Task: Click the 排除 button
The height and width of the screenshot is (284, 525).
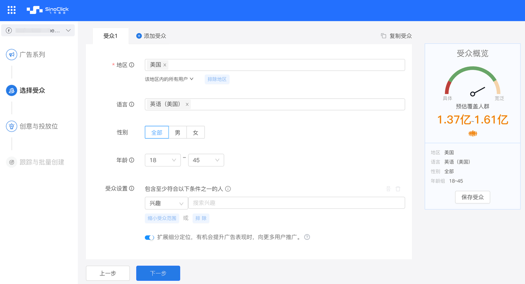Action: 201,218
